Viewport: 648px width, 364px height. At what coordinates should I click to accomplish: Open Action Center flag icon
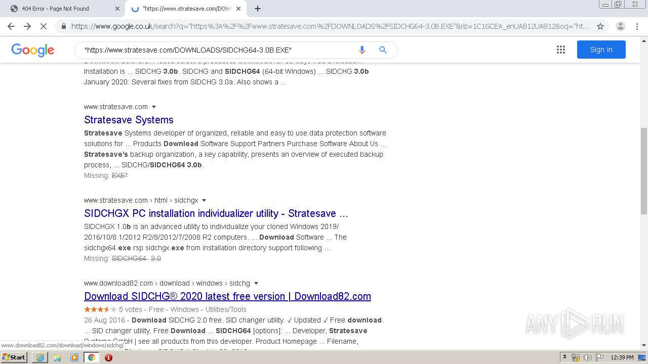pyautogui.click(x=600, y=357)
